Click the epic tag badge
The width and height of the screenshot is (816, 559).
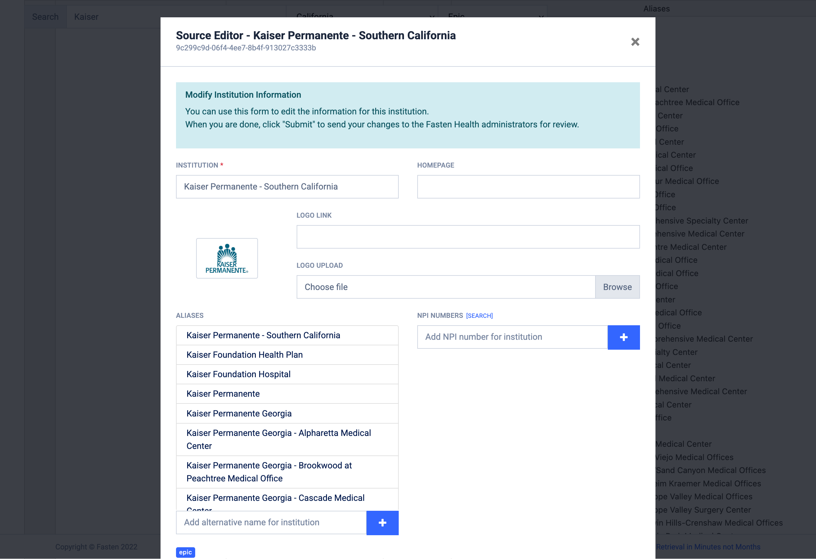(185, 552)
